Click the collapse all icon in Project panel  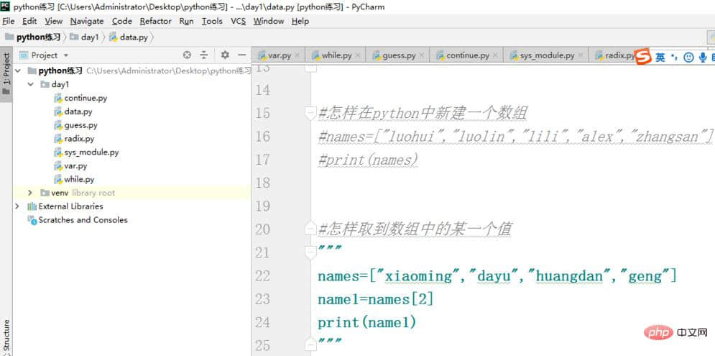point(204,55)
